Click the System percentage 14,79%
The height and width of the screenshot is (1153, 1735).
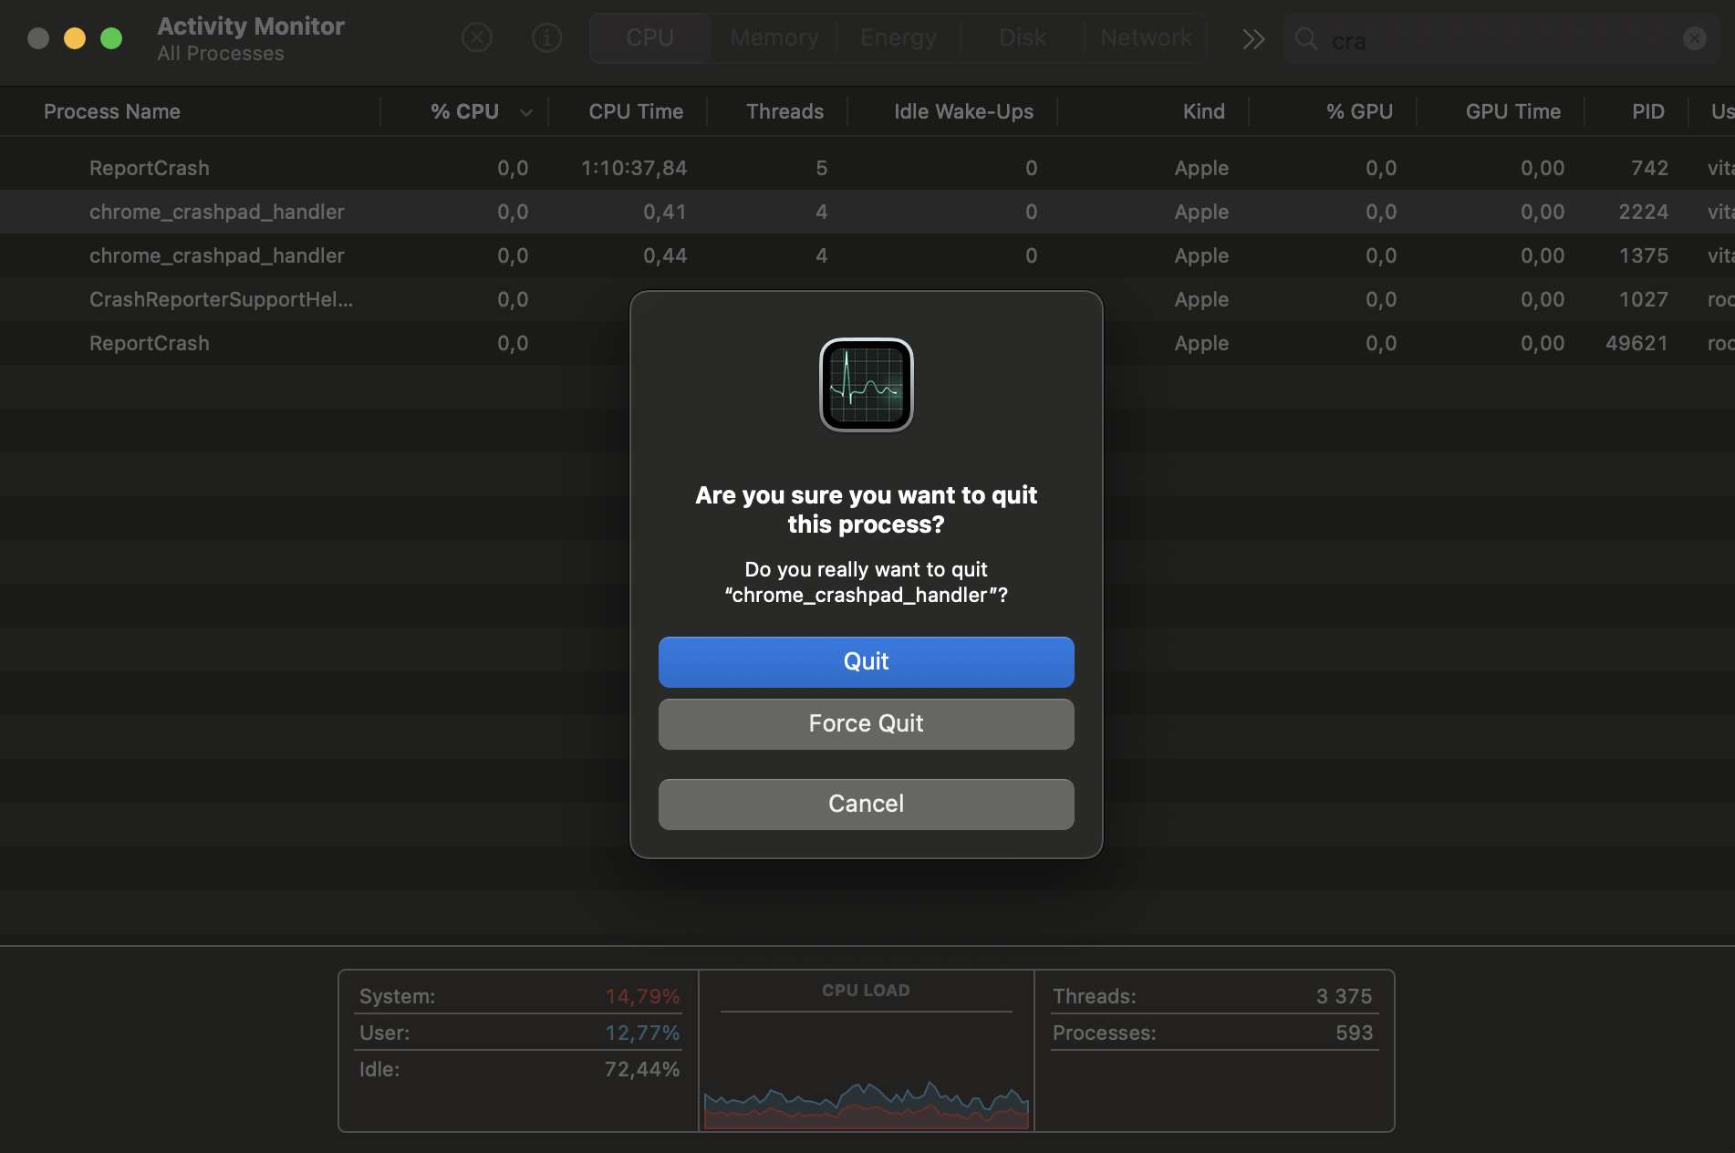[642, 996]
